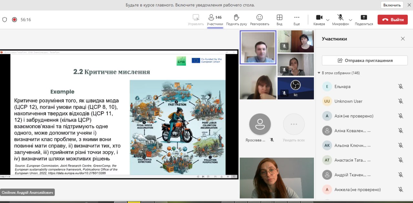The width and height of the screenshot is (413, 203).
Task: Open the Еще more actions menu
Action: pos(297,20)
